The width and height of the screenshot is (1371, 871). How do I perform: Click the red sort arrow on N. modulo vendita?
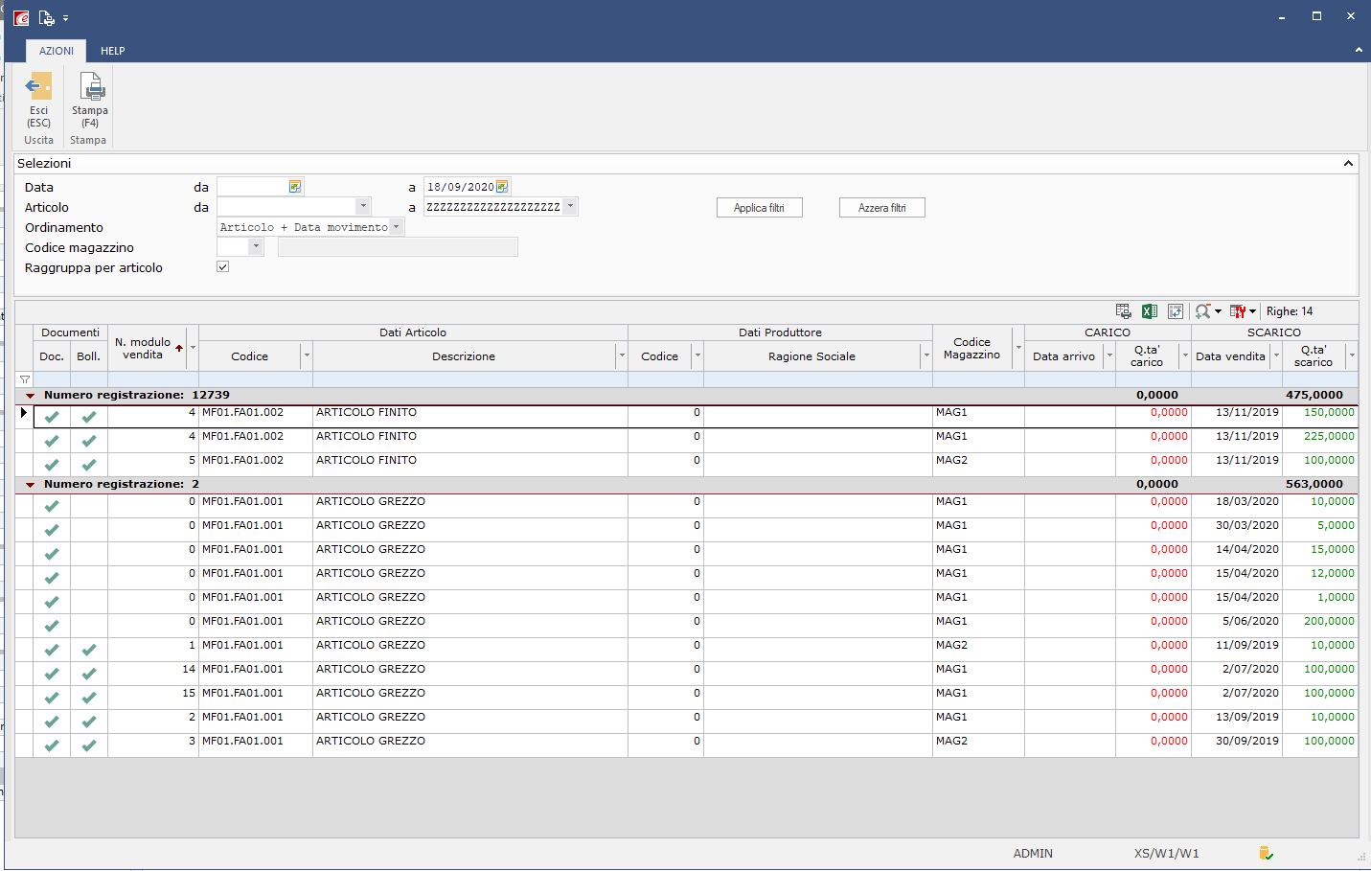tap(179, 348)
